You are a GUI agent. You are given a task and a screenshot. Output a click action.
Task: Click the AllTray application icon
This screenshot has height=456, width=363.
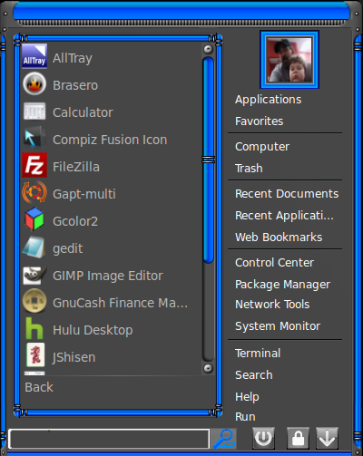[34, 56]
